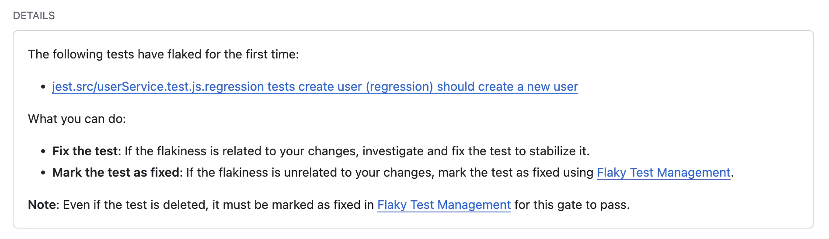Open the flaked userService.test.js regression test link

315,87
